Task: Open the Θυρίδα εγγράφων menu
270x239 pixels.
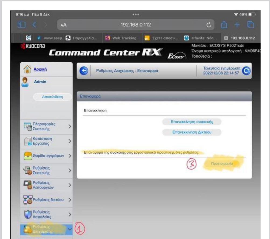Action: [46, 156]
